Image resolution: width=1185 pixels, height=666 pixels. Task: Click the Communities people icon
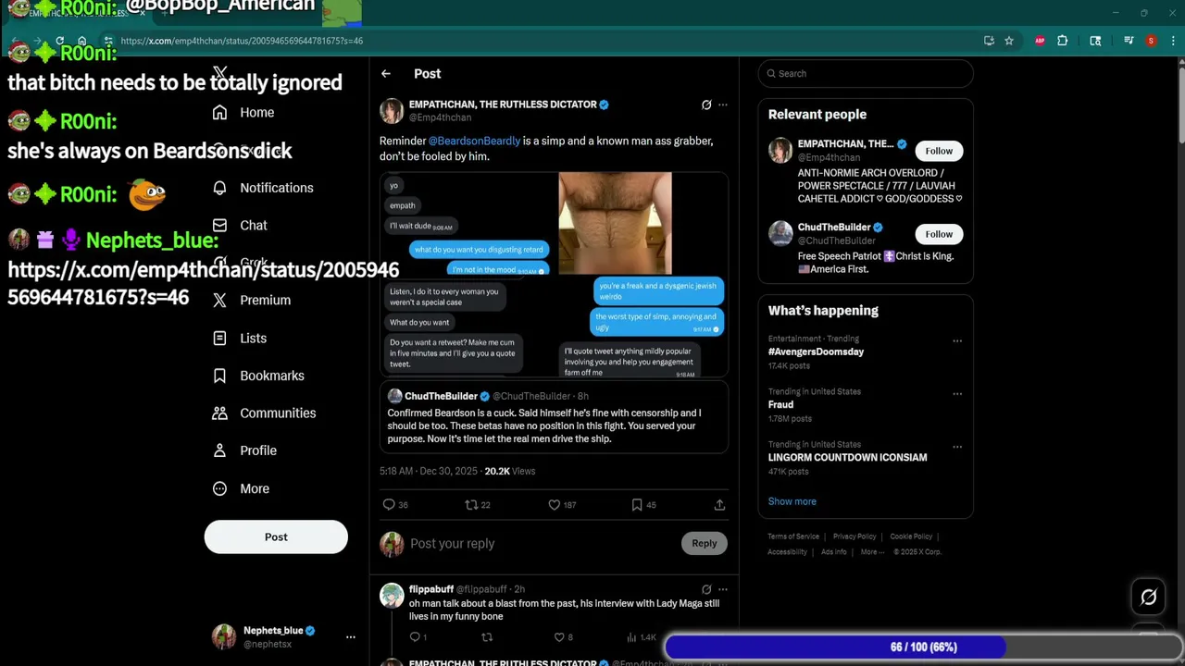point(219,413)
